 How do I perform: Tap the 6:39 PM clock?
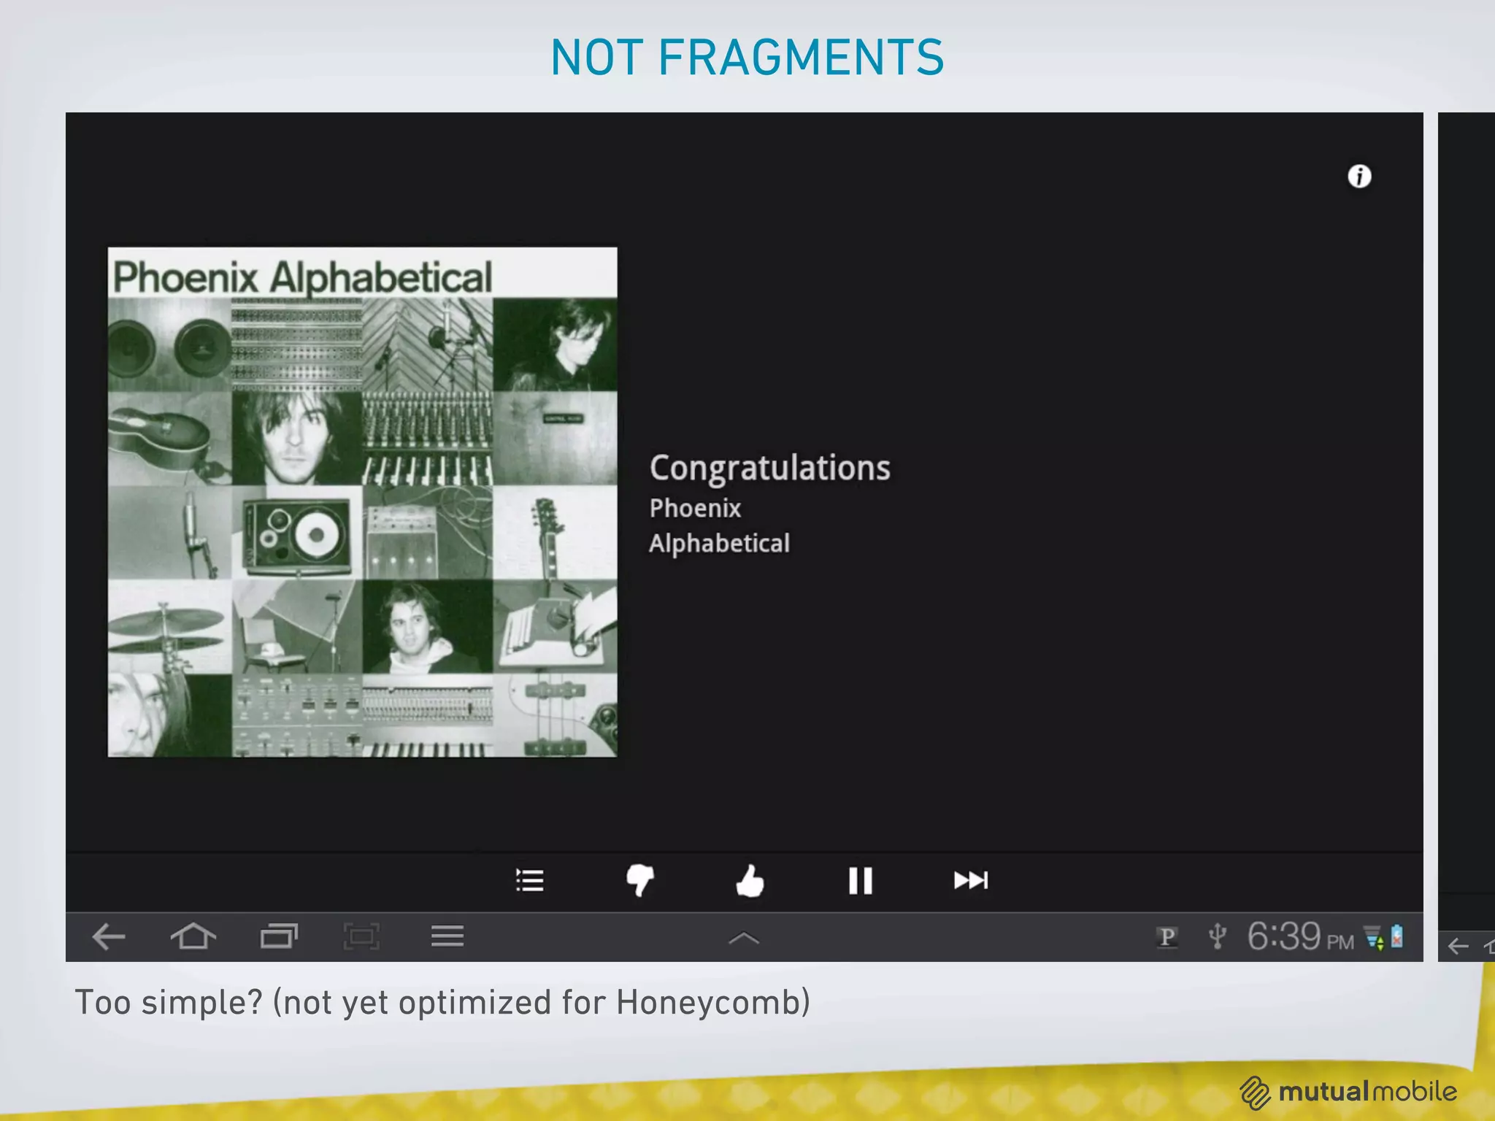1300,936
